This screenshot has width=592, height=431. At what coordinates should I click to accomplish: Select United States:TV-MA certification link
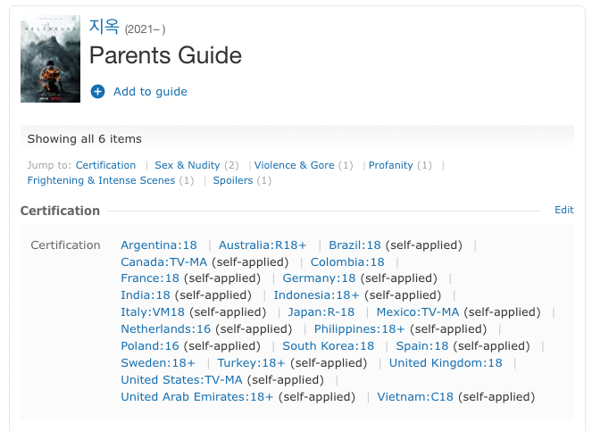click(181, 379)
